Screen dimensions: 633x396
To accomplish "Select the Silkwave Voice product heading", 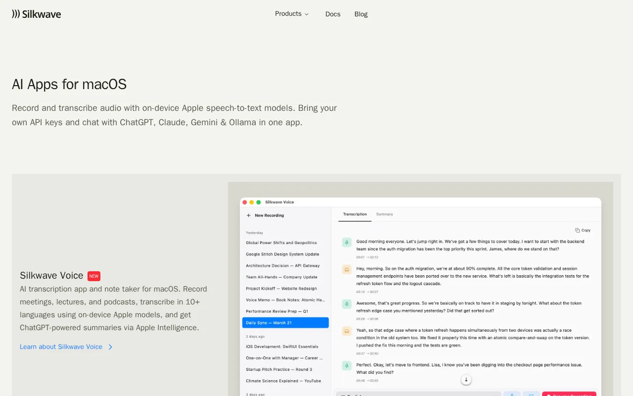I will coord(51,276).
